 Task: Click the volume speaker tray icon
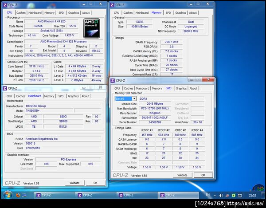221,196
